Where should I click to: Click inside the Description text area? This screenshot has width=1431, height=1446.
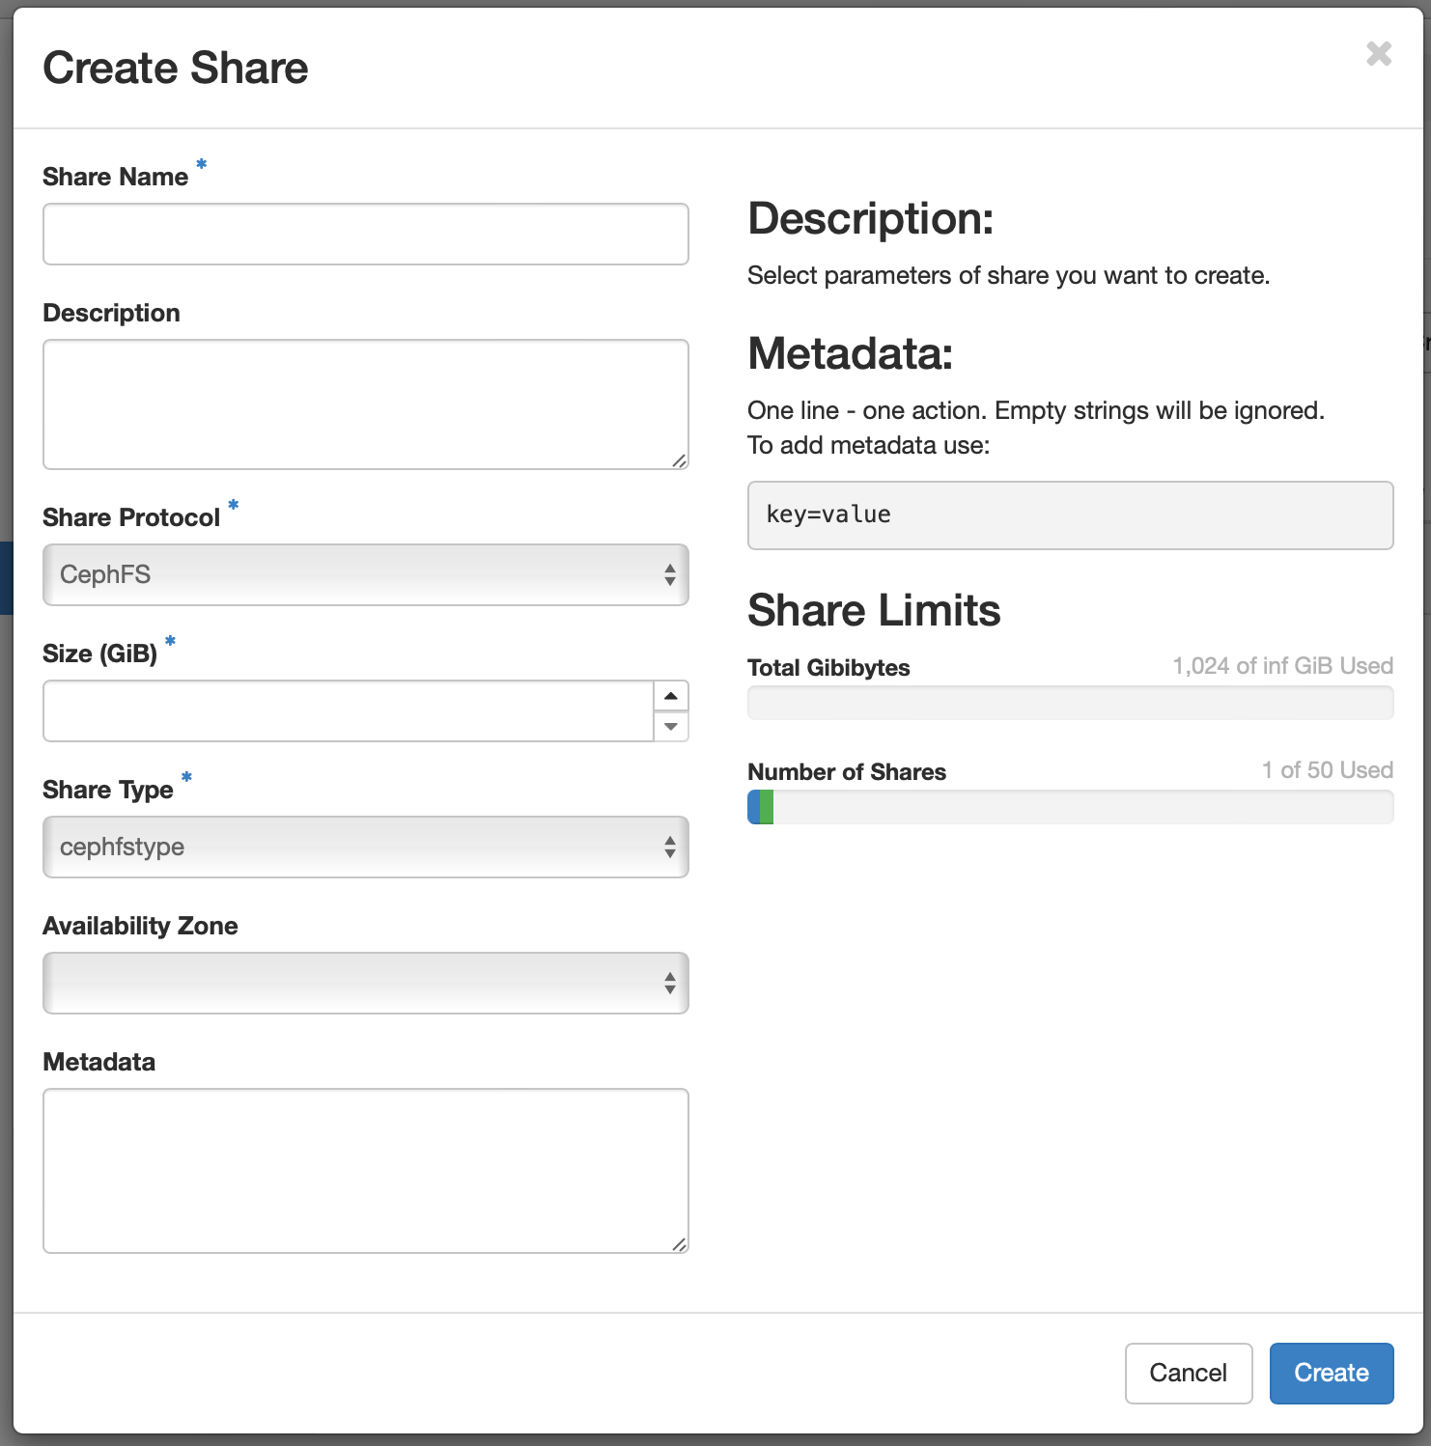(365, 404)
